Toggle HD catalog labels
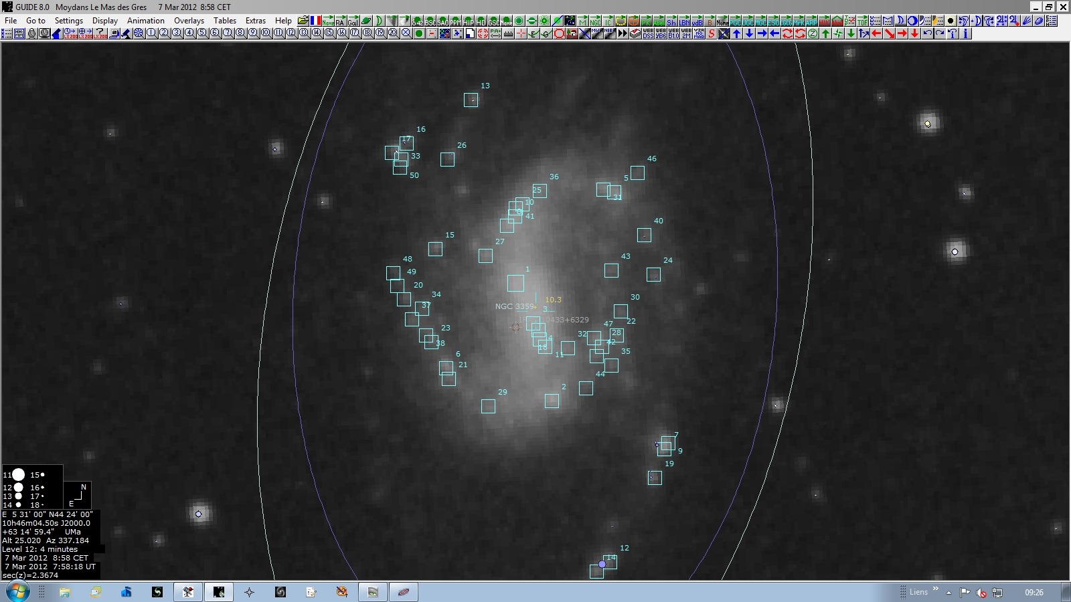The width and height of the screenshot is (1071, 602). point(481,21)
